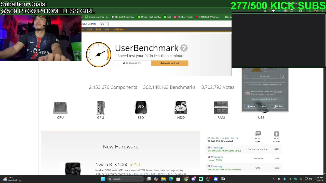Viewport: 326px width, 183px height.
Task: Open the HDD component category icon
Action: click(181, 108)
